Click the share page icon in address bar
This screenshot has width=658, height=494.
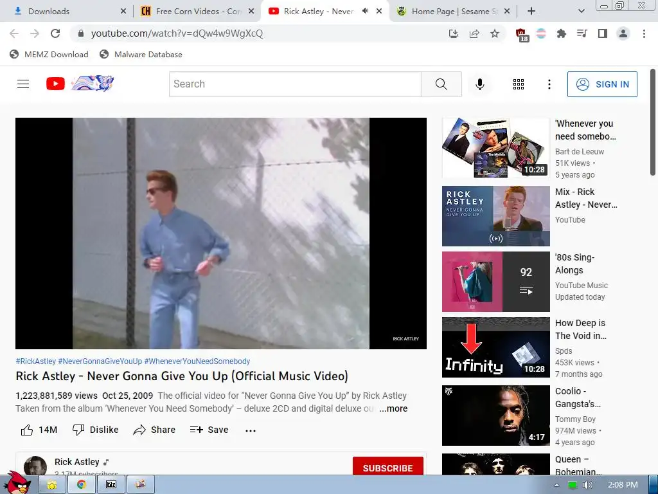pyautogui.click(x=474, y=33)
